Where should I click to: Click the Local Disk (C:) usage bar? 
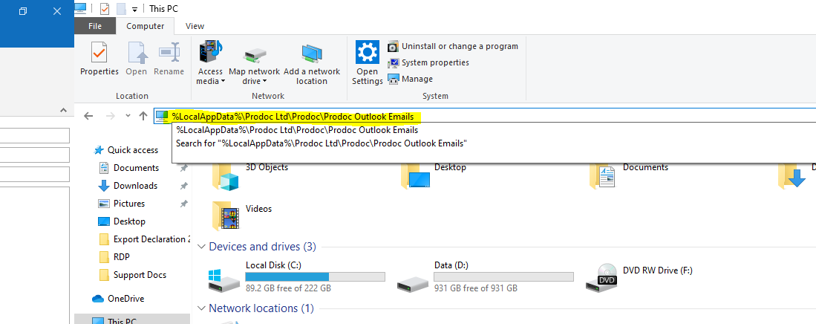(x=315, y=276)
